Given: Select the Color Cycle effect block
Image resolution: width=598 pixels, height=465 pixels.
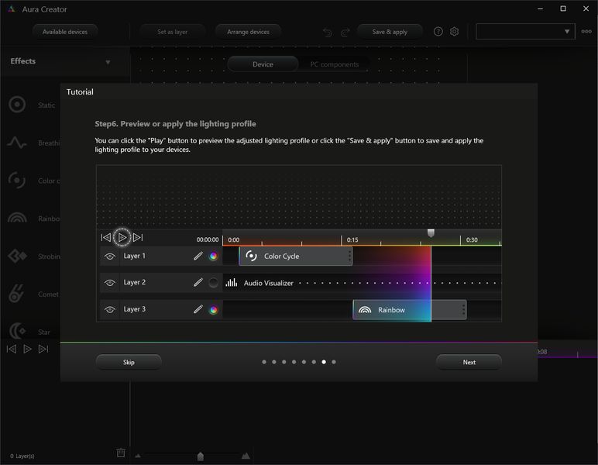Looking at the screenshot, I should coord(296,256).
